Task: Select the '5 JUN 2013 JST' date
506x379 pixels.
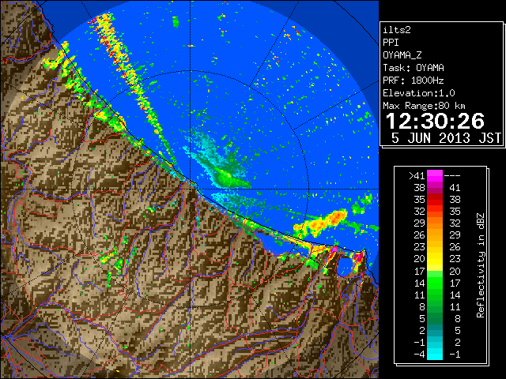Action: click(x=446, y=138)
